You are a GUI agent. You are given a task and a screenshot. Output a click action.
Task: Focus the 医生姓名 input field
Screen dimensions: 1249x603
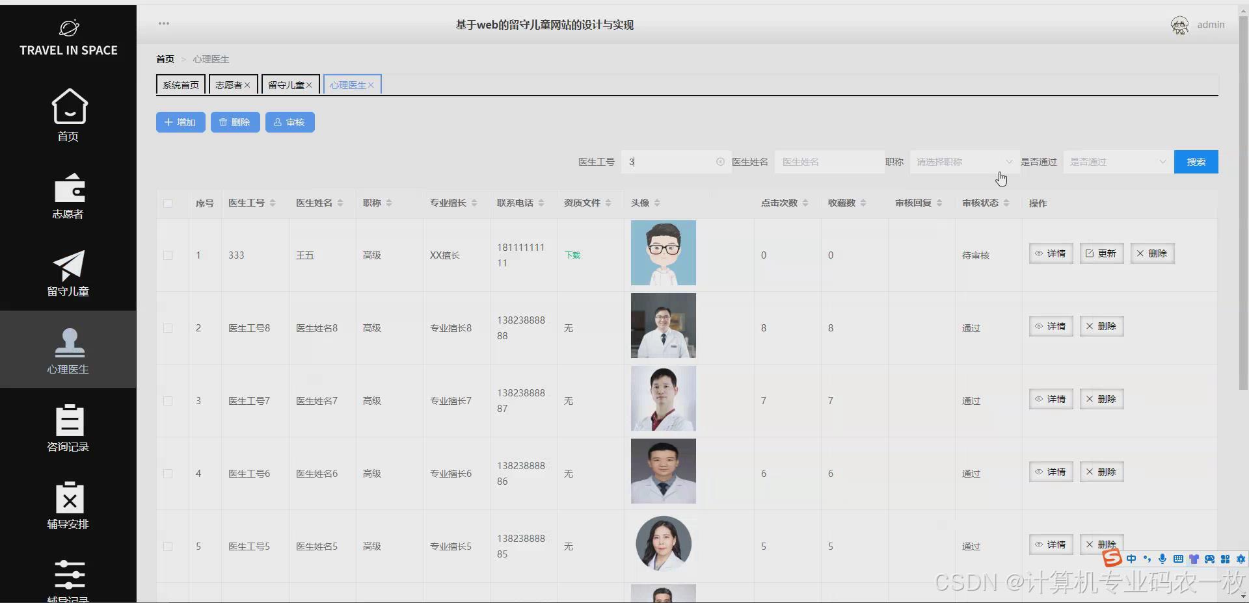click(829, 162)
